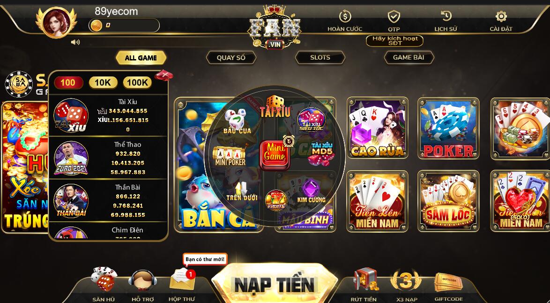
Task: Click Hãy kích hoạt SĐT button
Action: point(394,41)
